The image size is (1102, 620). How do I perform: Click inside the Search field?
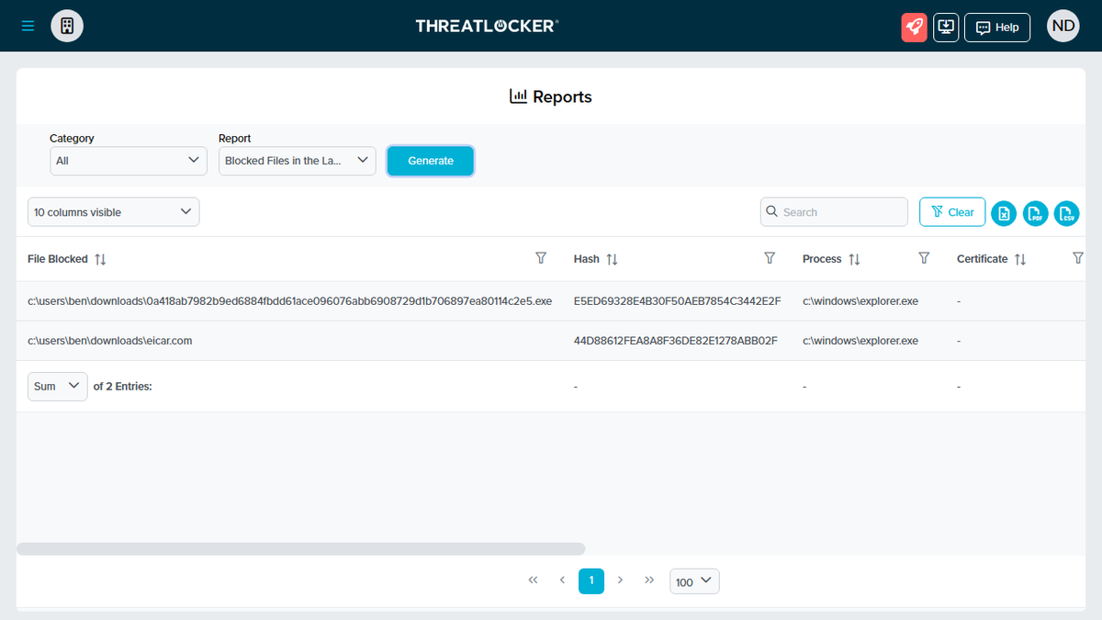point(834,211)
